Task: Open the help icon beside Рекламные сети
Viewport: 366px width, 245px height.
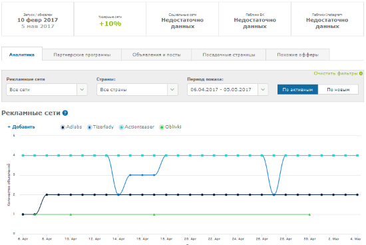Action: (65, 113)
